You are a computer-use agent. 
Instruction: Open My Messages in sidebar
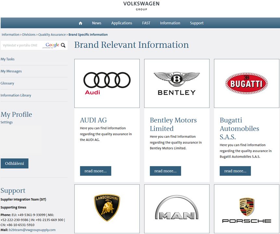[11, 71]
